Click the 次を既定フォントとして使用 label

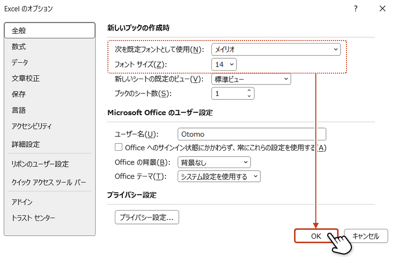(x=159, y=49)
